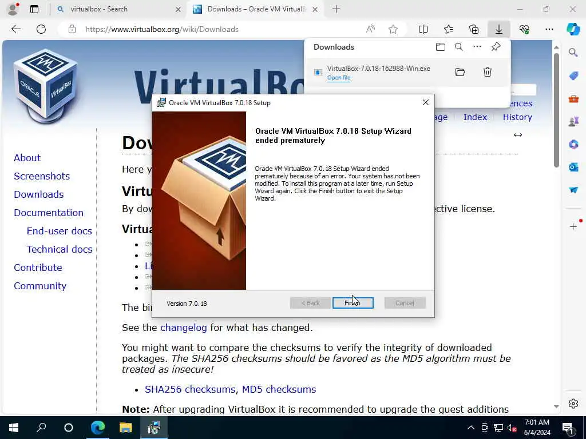This screenshot has height=439, width=586.
Task: Show VirtualBox installer in folder
Action: click(460, 72)
